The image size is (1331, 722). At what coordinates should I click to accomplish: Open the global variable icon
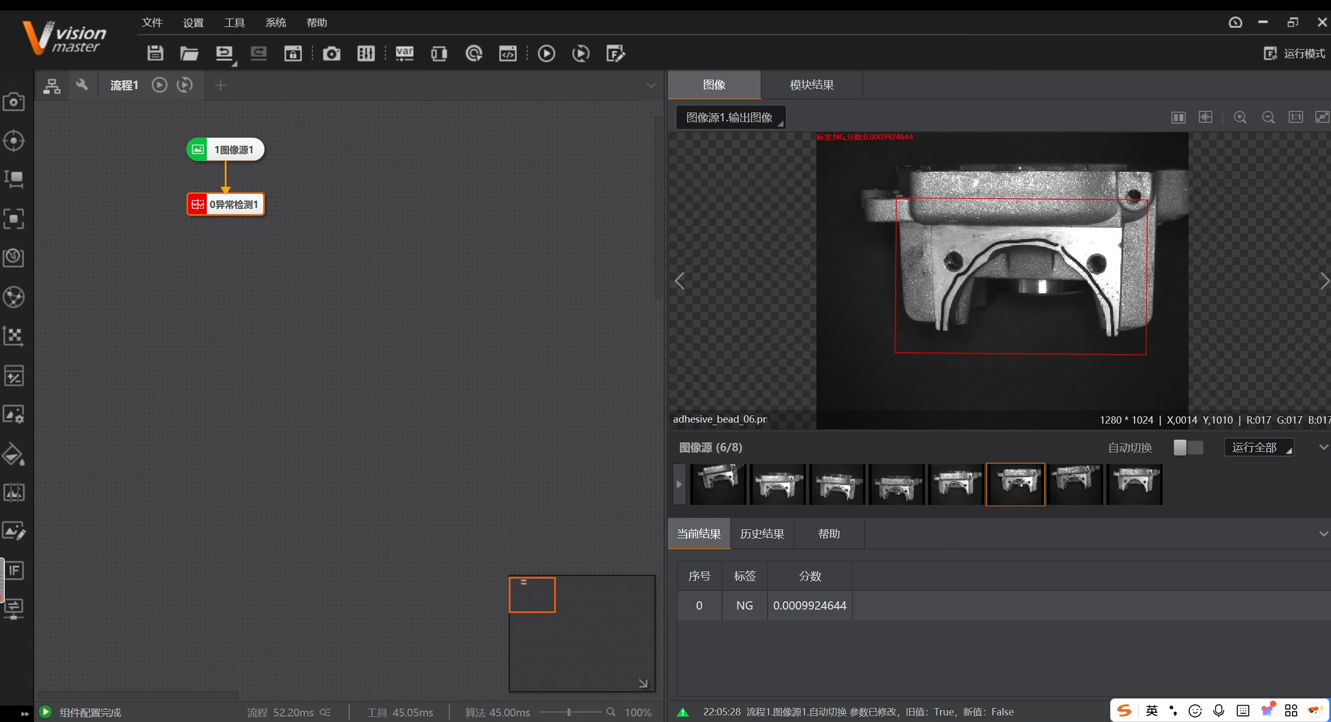click(404, 53)
